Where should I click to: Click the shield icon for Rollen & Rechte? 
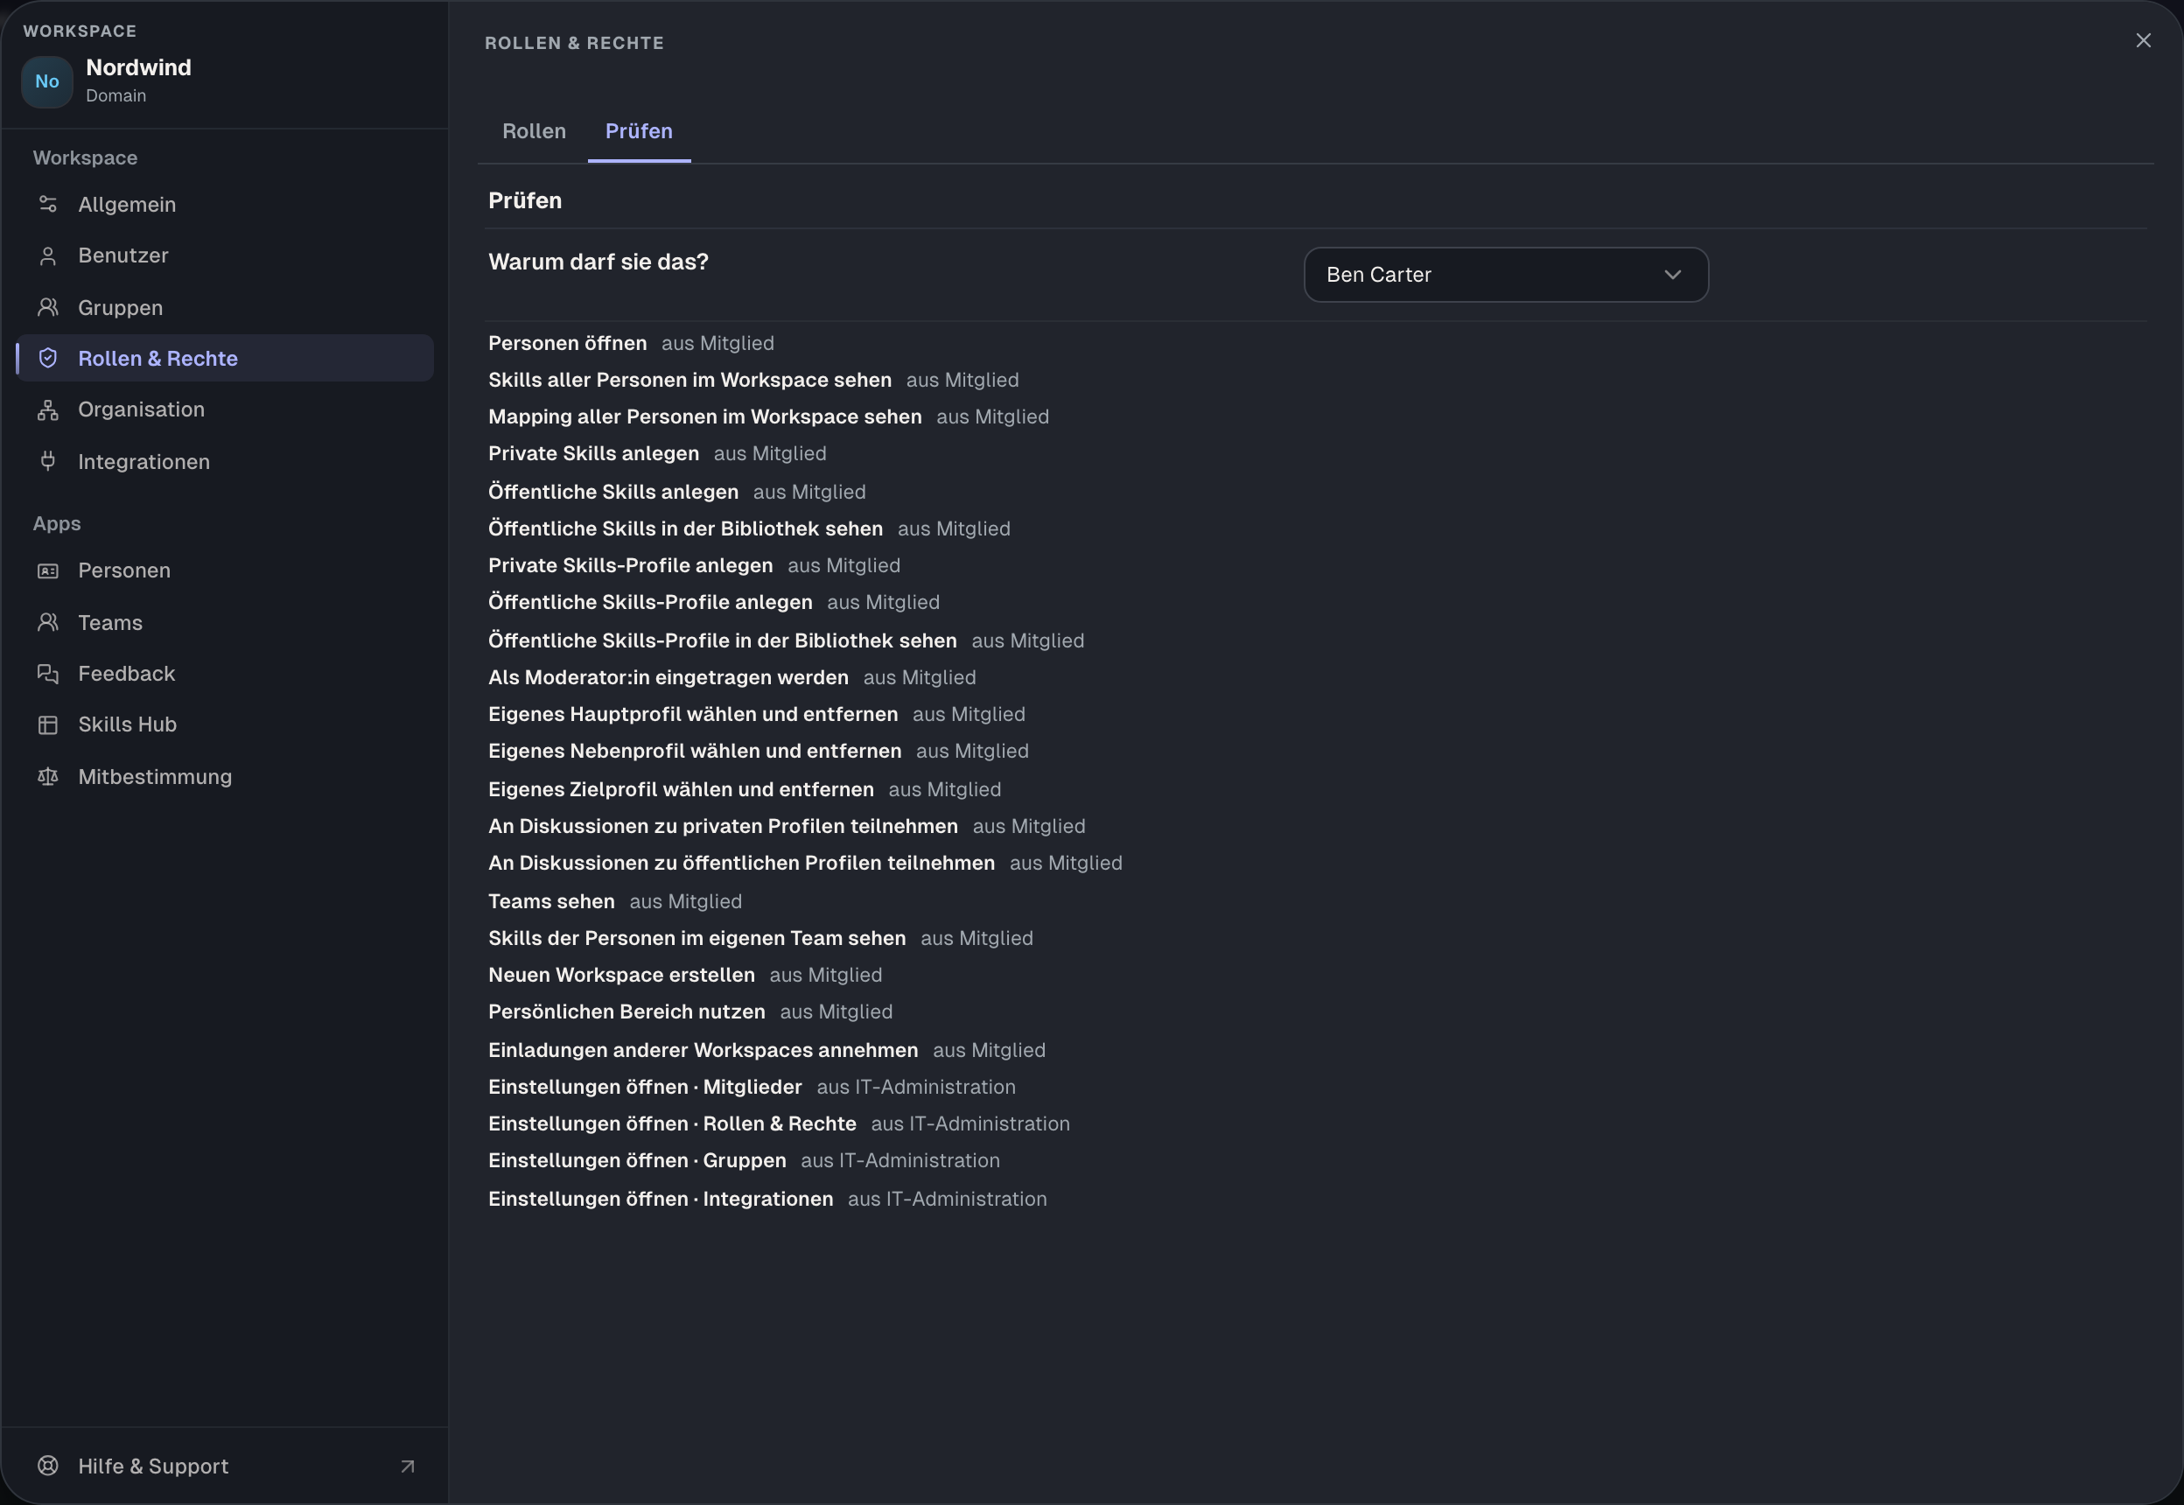[x=48, y=359]
